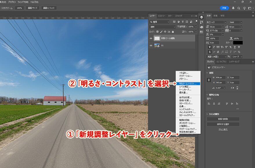Open the text color swatch picker
This screenshot has height=168, width=255.
[x=238, y=43]
